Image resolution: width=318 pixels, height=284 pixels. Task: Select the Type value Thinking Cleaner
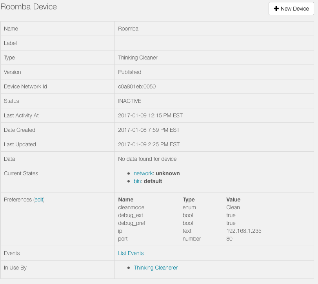coord(138,58)
